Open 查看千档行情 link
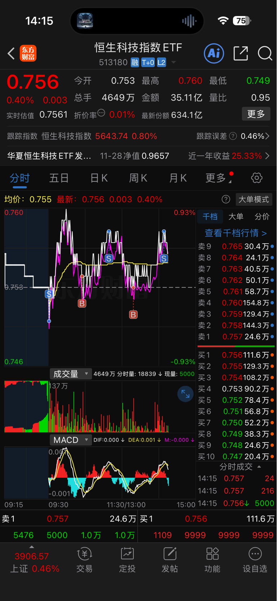Viewport: 277px width, 601px height. point(236,233)
